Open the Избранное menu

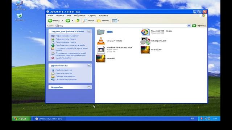[x=80, y=16]
